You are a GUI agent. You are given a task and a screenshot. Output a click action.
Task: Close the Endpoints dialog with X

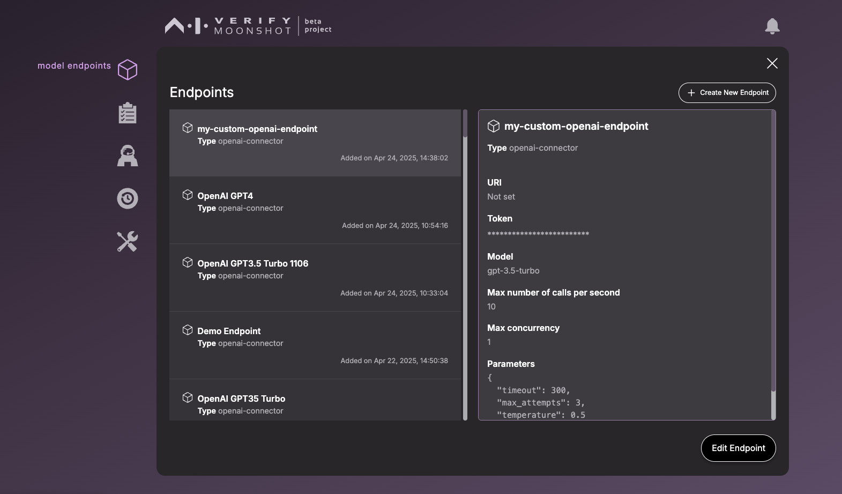pos(772,63)
